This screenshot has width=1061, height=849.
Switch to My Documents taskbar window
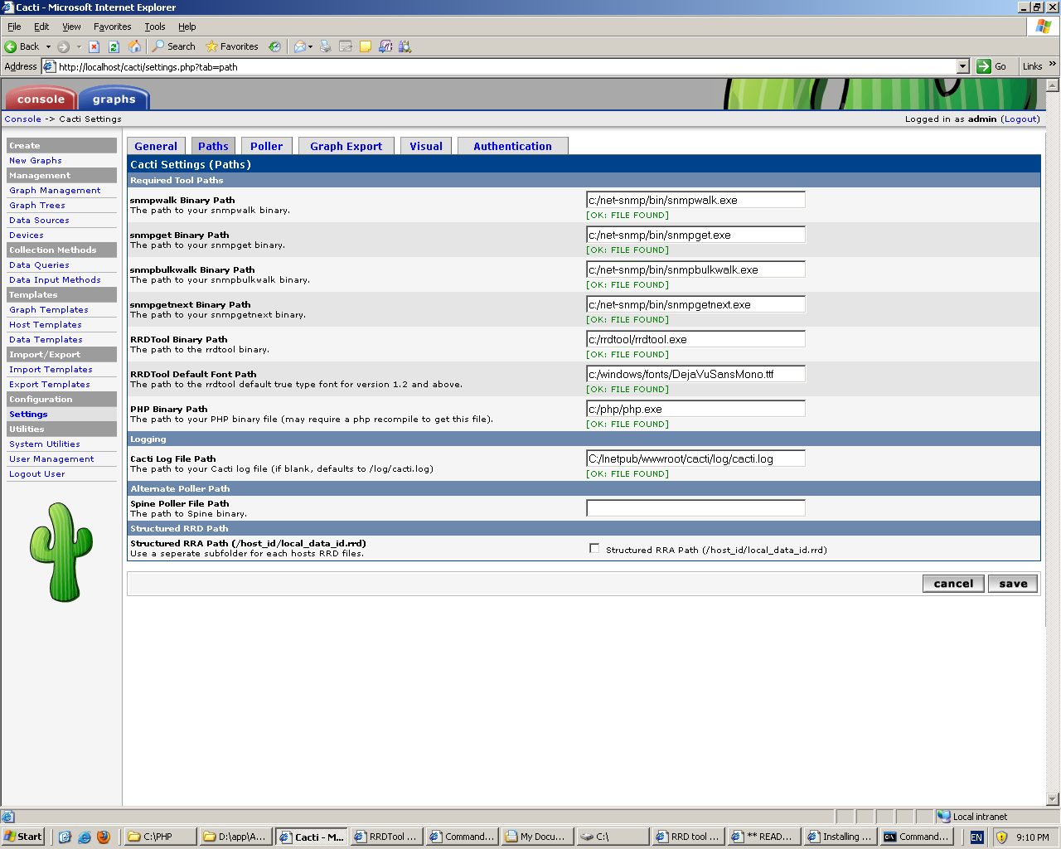pos(535,837)
